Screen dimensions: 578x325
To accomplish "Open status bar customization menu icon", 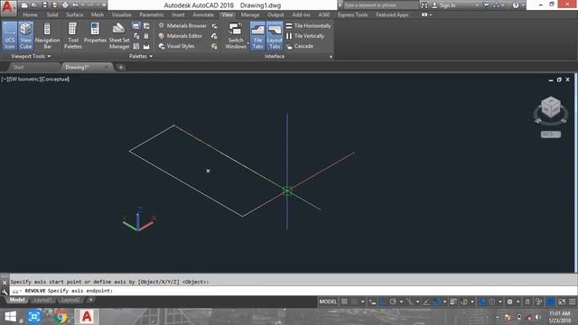I will (x=572, y=302).
